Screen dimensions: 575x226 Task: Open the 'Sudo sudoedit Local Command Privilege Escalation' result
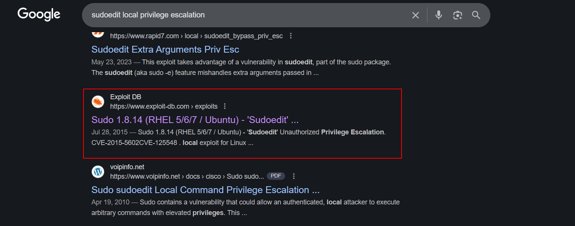tap(205, 190)
